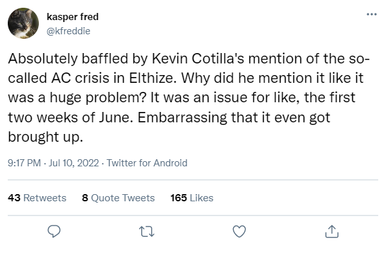Viewport: 386px width, 255px height.
Task: Open the share tweet icon
Action: [332, 232]
